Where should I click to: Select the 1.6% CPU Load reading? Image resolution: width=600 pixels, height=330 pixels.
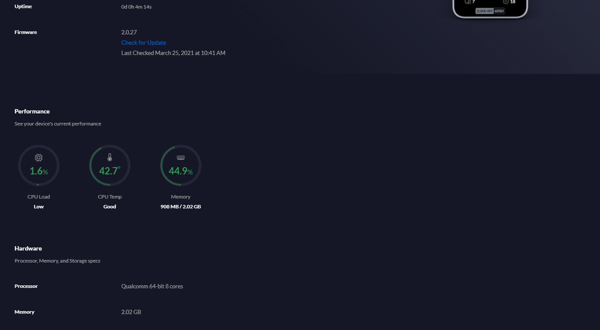pos(39,171)
